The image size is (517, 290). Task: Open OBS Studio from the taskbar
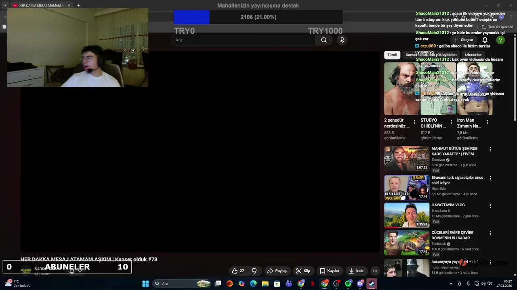pyautogui.click(x=336, y=284)
